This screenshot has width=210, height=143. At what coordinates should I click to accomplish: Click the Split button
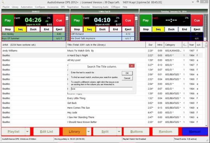(105, 132)
